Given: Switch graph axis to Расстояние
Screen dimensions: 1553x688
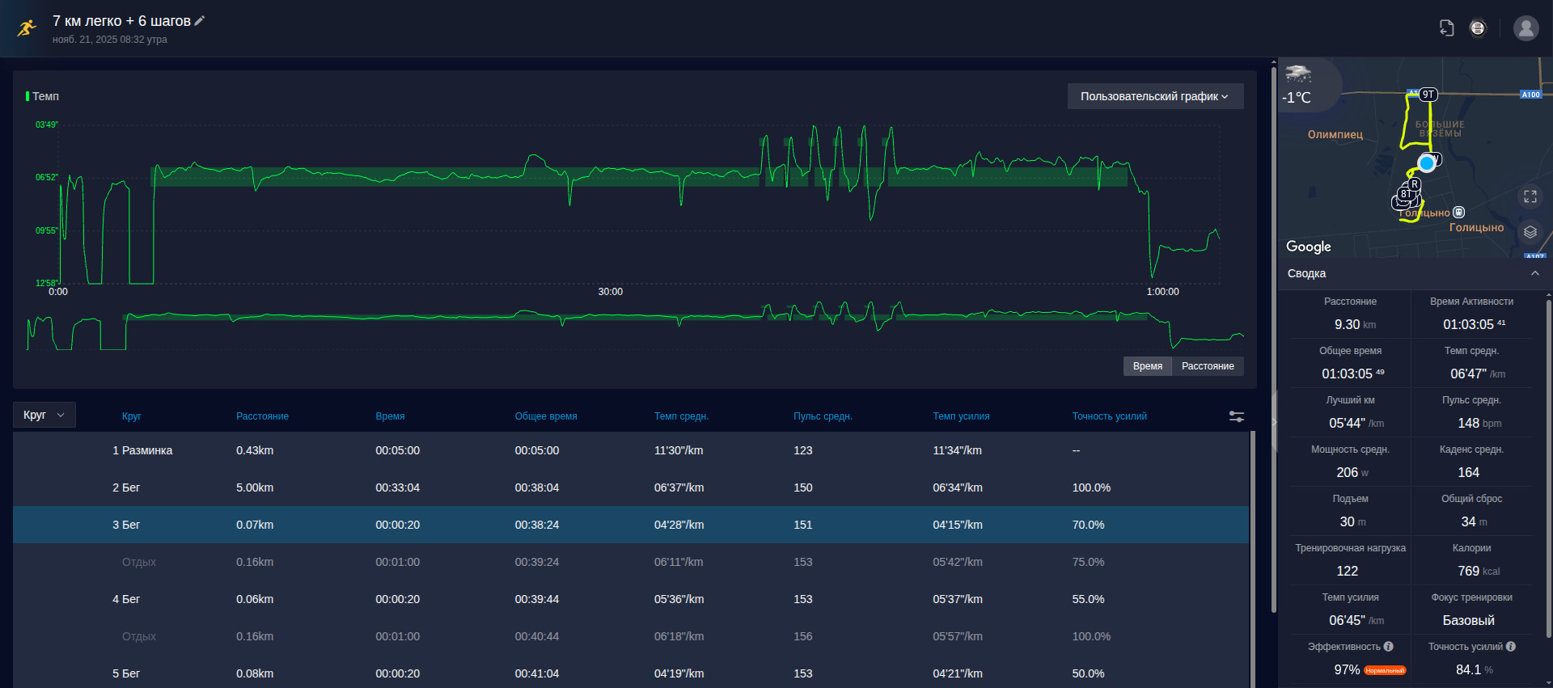Looking at the screenshot, I should tap(1208, 366).
